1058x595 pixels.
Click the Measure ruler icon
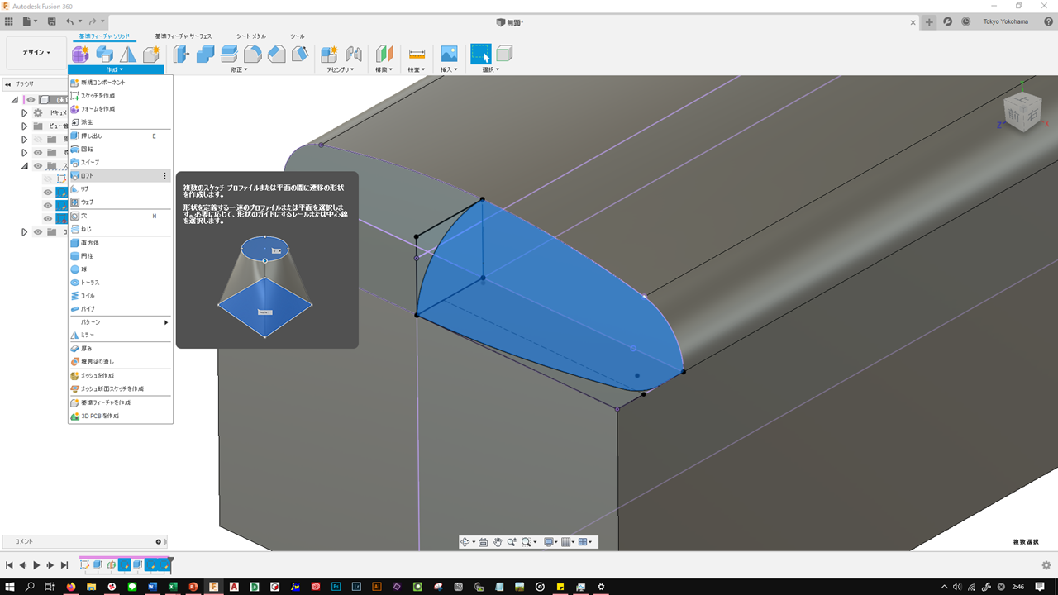417,54
